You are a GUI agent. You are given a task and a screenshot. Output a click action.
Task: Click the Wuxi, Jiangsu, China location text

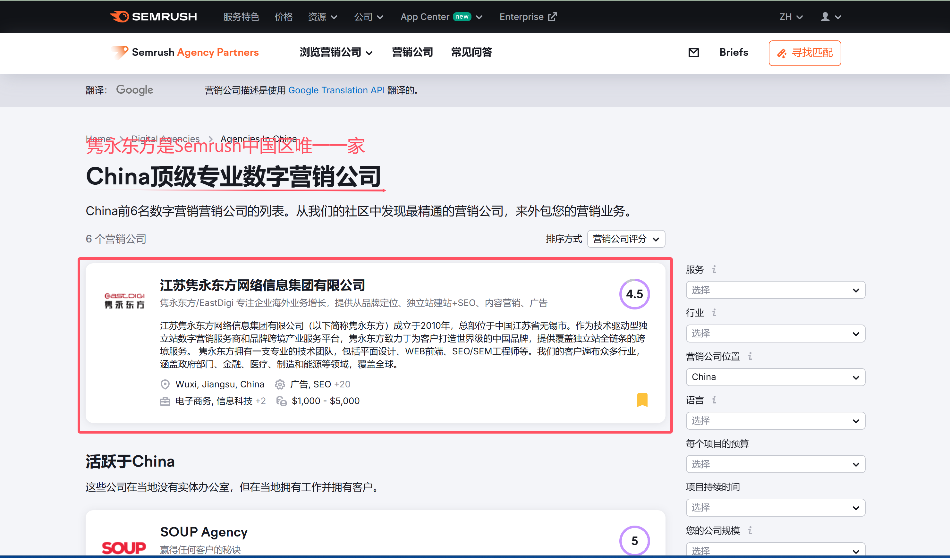[x=220, y=384]
